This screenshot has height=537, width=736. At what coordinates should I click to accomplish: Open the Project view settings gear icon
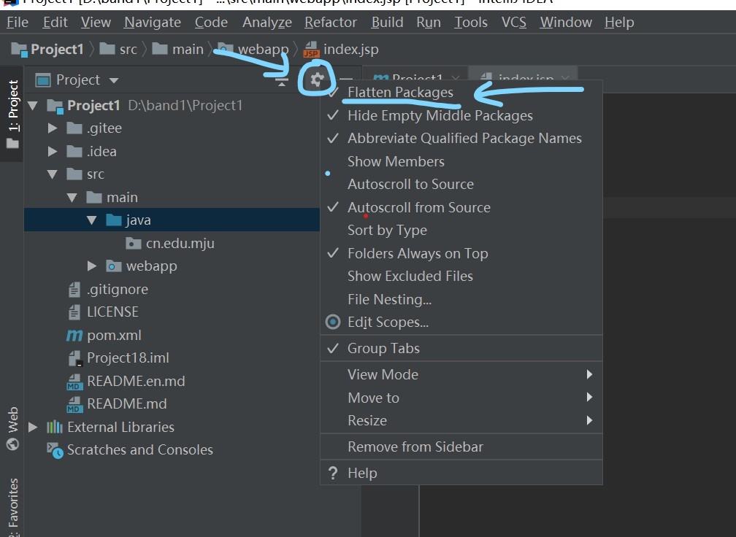pyautogui.click(x=316, y=80)
